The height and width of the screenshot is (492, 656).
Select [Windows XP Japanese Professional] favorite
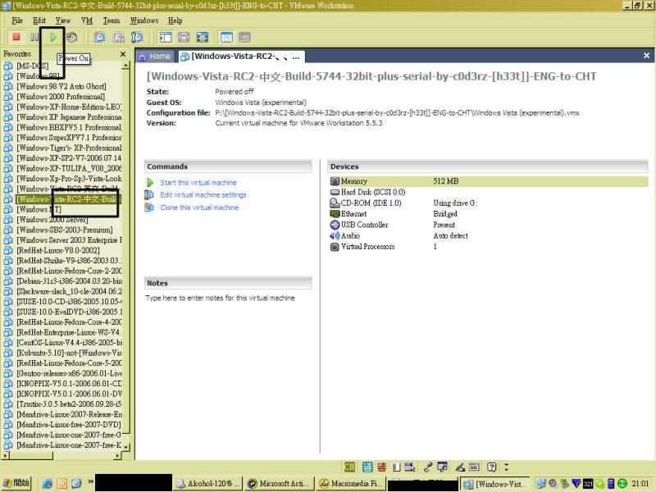point(69,117)
